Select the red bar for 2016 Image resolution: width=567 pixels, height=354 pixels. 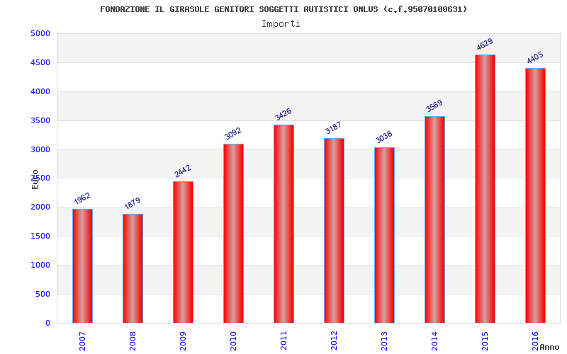pos(535,195)
